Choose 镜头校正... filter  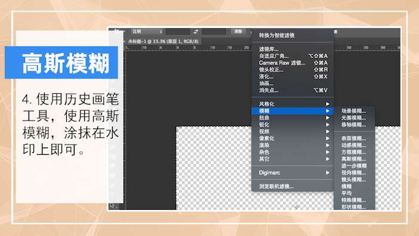292,70
